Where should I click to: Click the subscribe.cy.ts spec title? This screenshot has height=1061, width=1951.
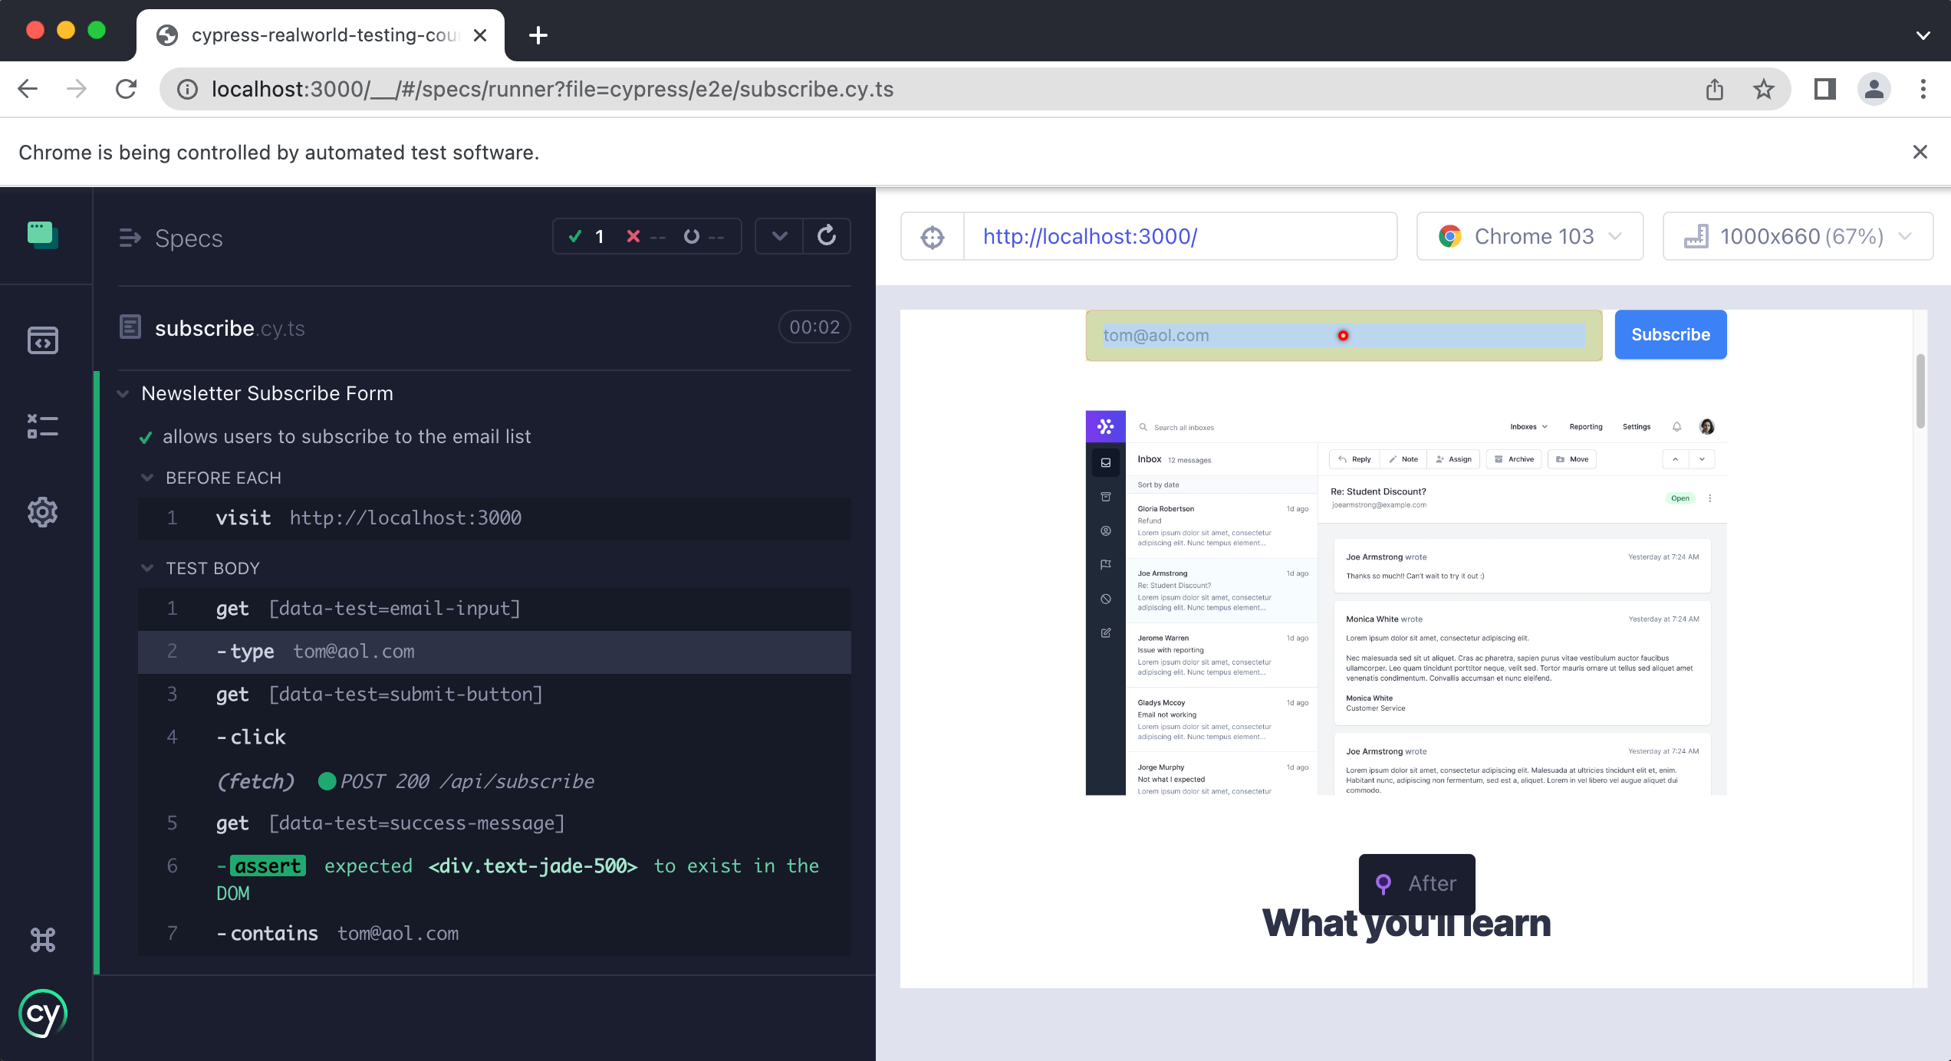click(229, 328)
